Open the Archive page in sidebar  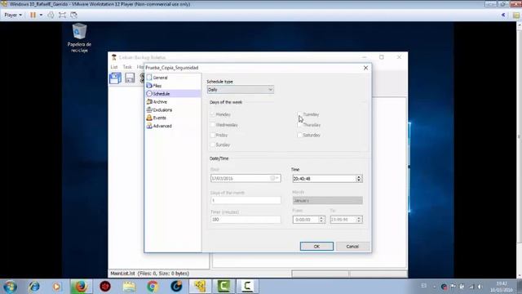point(160,101)
